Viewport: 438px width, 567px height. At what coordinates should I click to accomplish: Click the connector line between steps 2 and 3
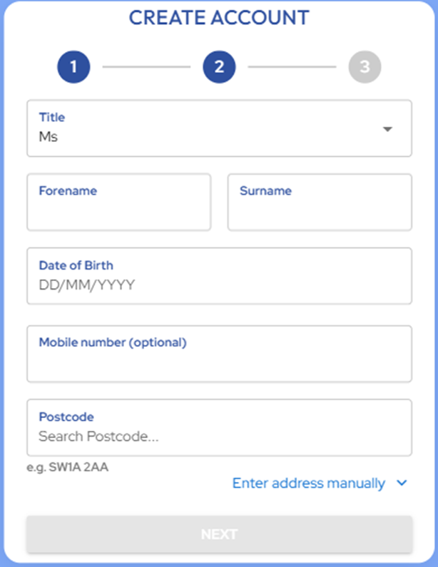pyautogui.click(x=292, y=67)
